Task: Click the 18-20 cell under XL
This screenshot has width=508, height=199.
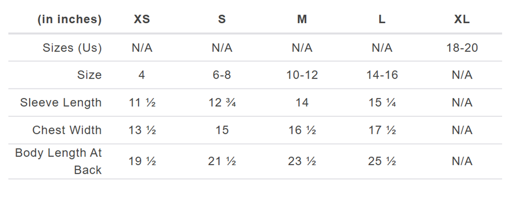Action: coord(462,48)
